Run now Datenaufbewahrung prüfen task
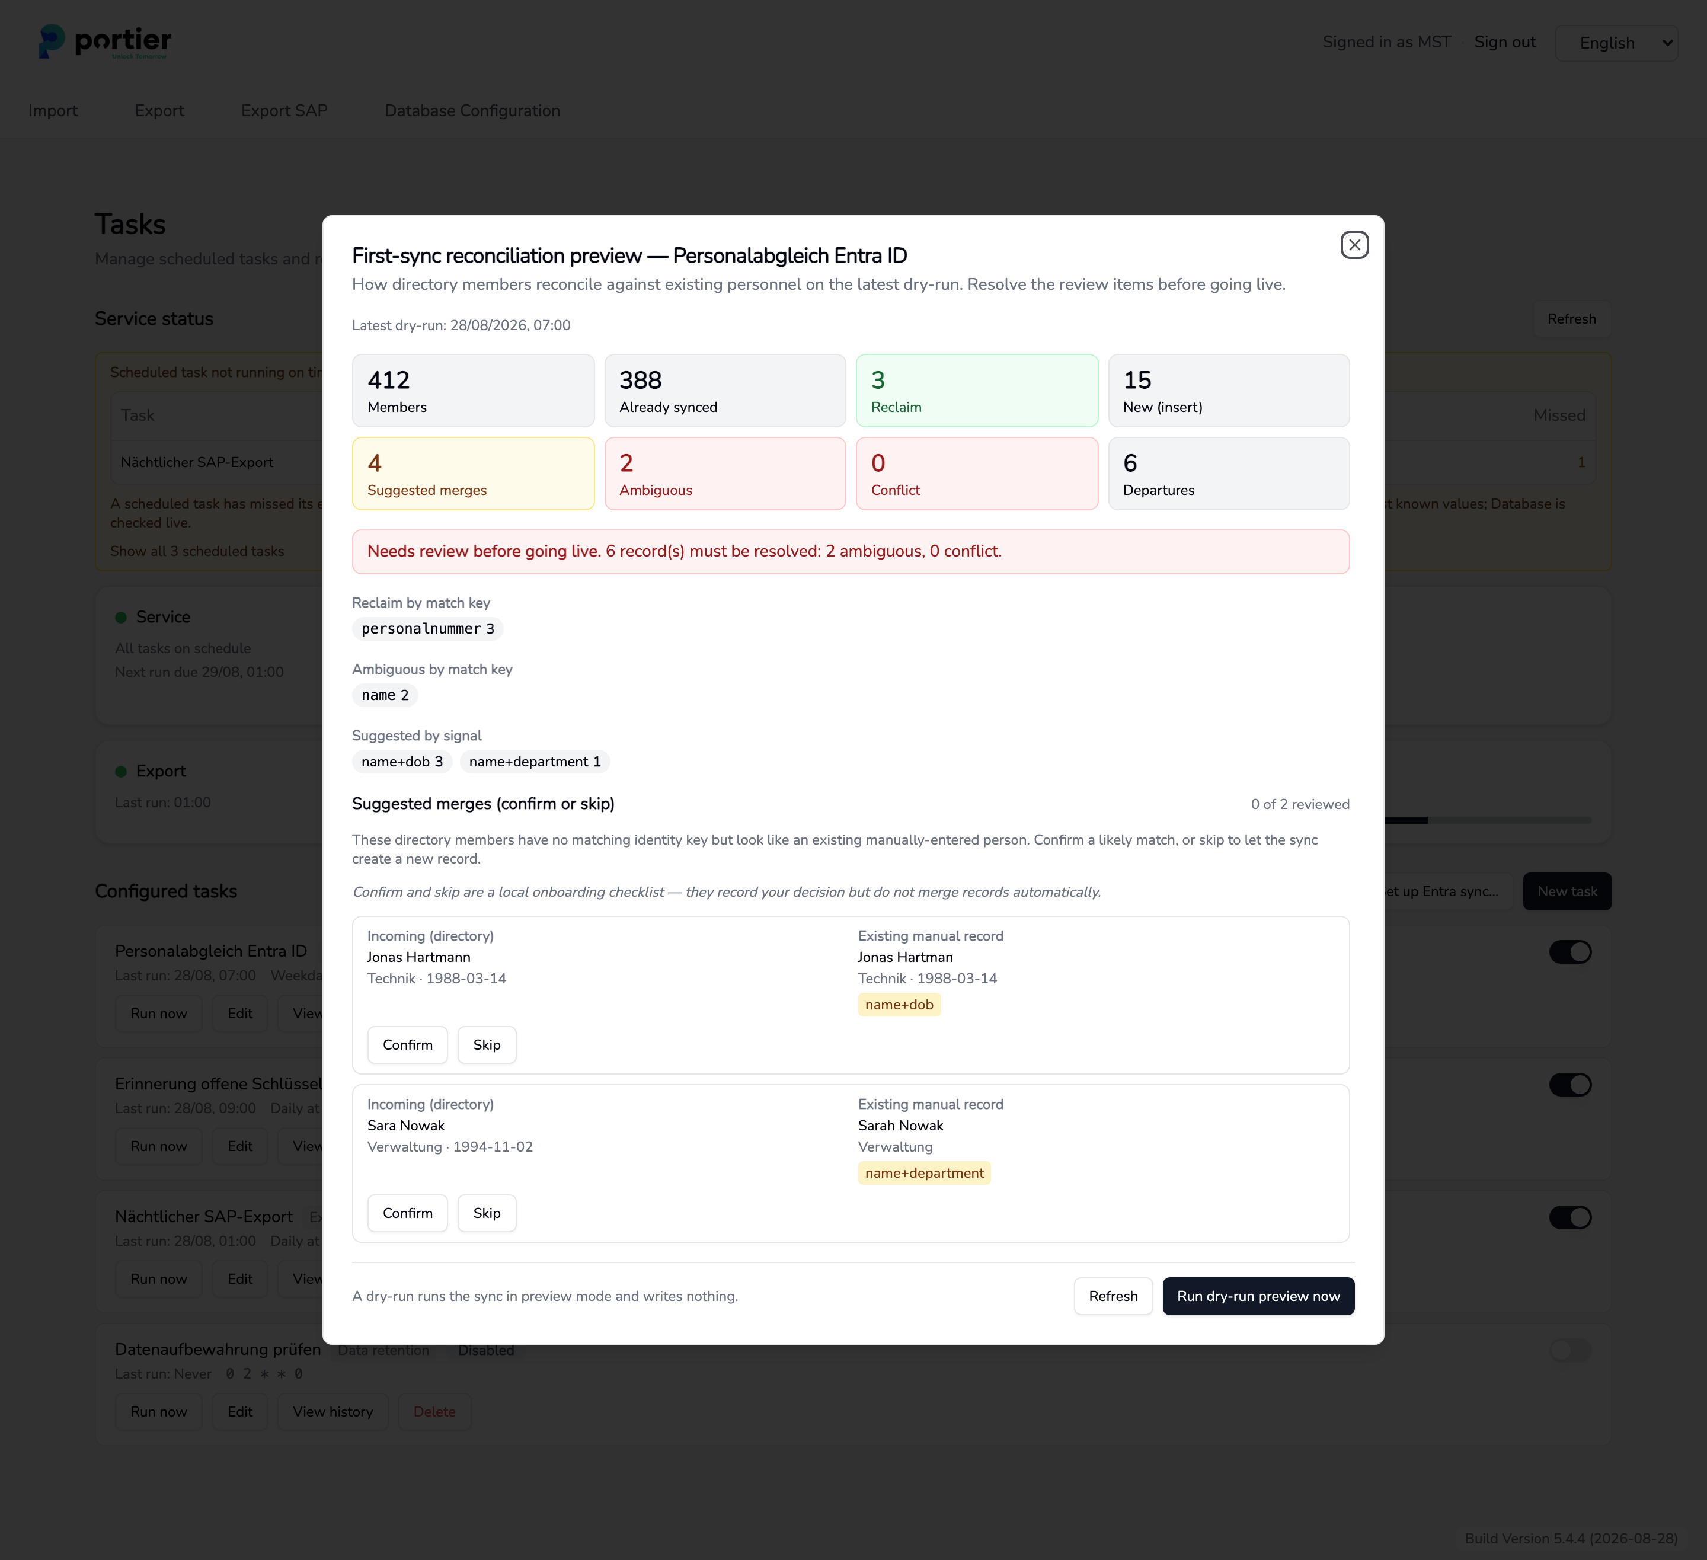 pos(158,1412)
